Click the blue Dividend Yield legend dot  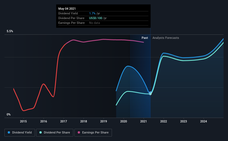pyautogui.click(x=9, y=132)
